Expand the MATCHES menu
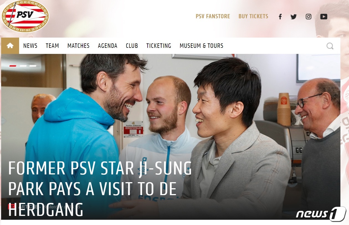 pyautogui.click(x=78, y=46)
